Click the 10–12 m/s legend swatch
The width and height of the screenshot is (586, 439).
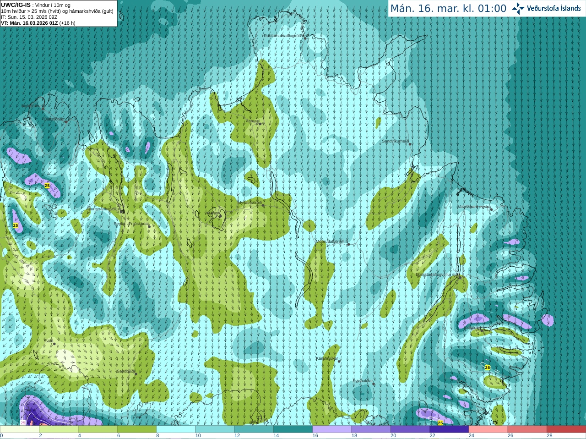[x=215, y=429]
